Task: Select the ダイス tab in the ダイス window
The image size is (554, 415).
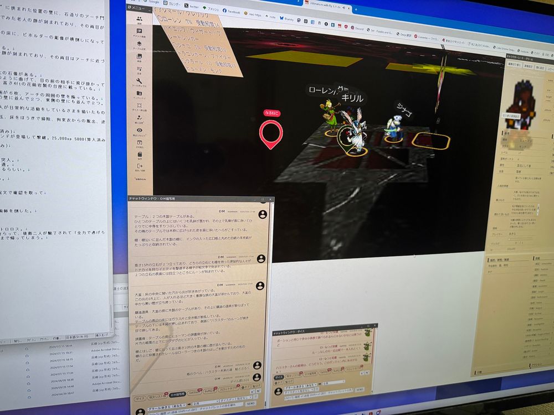Action: [279, 377]
